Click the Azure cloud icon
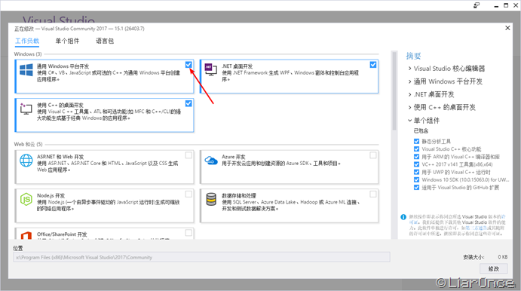 coord(211,161)
